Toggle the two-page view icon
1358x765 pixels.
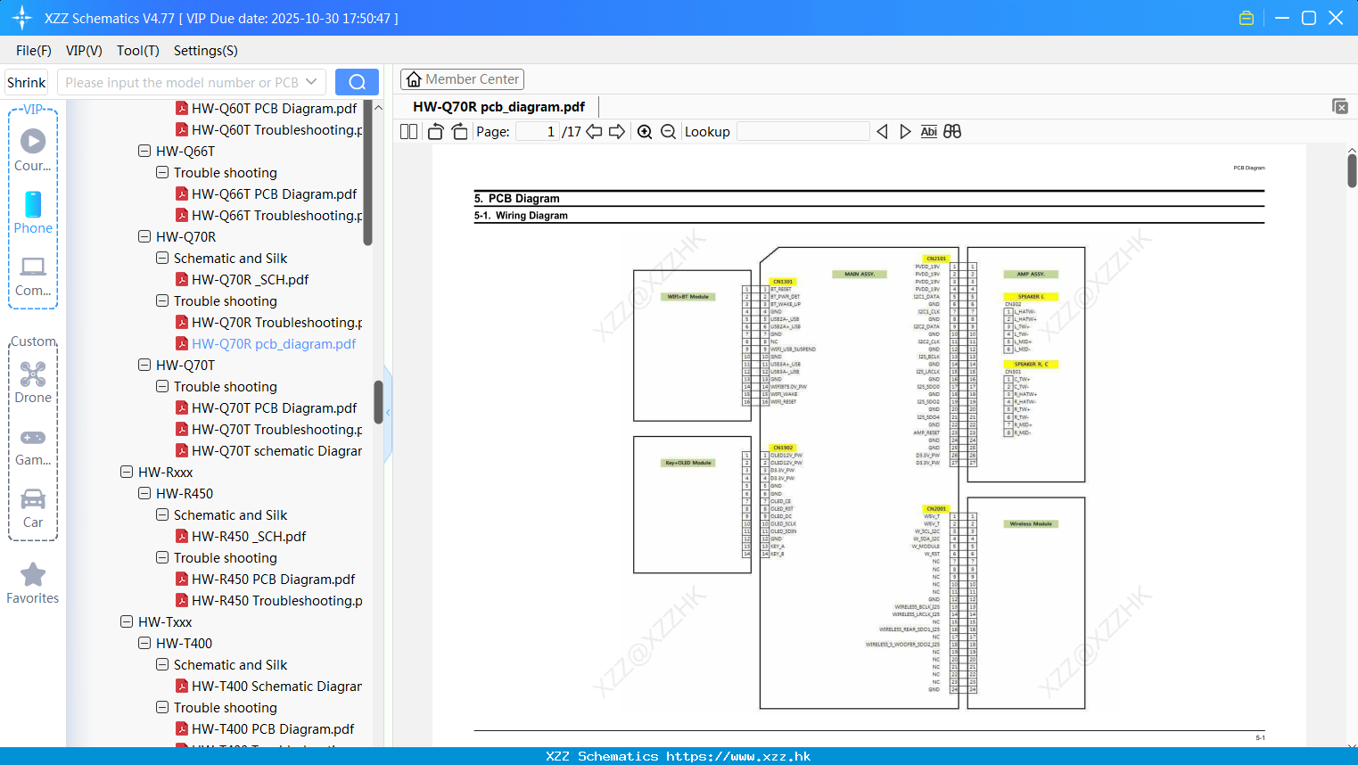click(408, 132)
